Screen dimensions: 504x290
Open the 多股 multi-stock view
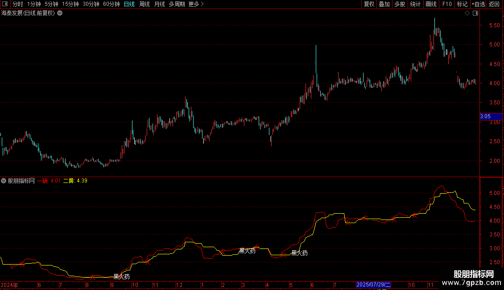pos(400,4)
